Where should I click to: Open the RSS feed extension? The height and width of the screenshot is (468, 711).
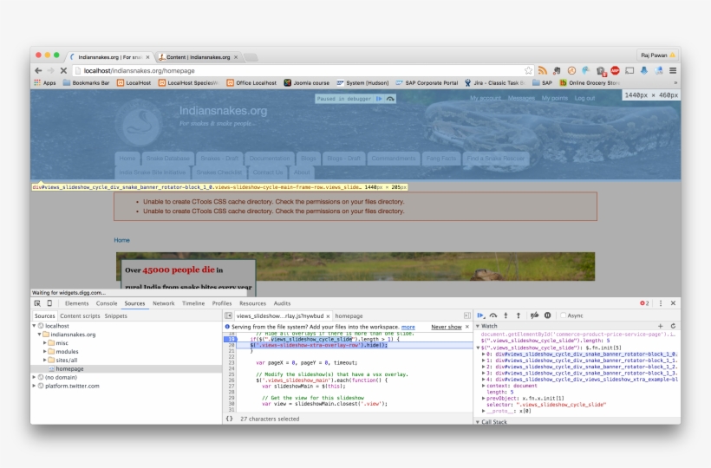coord(542,71)
